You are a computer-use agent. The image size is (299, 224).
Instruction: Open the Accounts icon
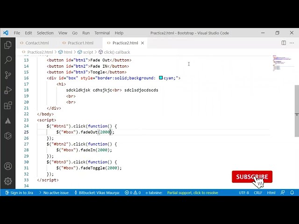(8, 166)
